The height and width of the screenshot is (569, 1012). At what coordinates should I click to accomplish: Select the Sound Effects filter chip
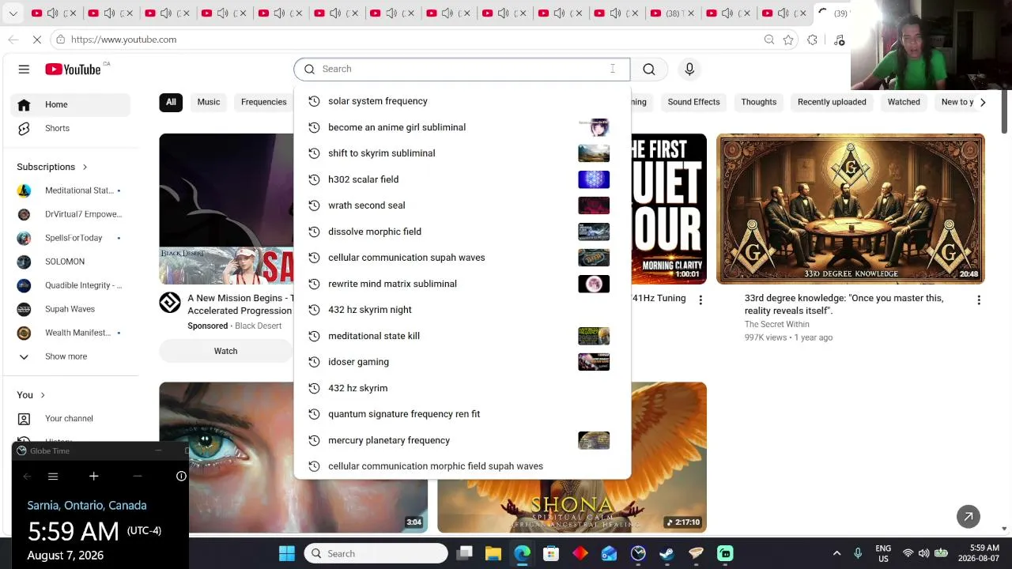tap(693, 102)
